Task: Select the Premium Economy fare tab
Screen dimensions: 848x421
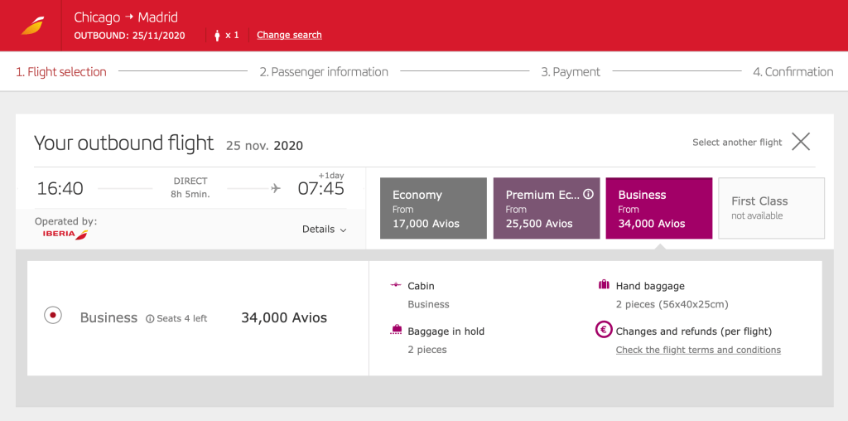Action: (x=546, y=208)
